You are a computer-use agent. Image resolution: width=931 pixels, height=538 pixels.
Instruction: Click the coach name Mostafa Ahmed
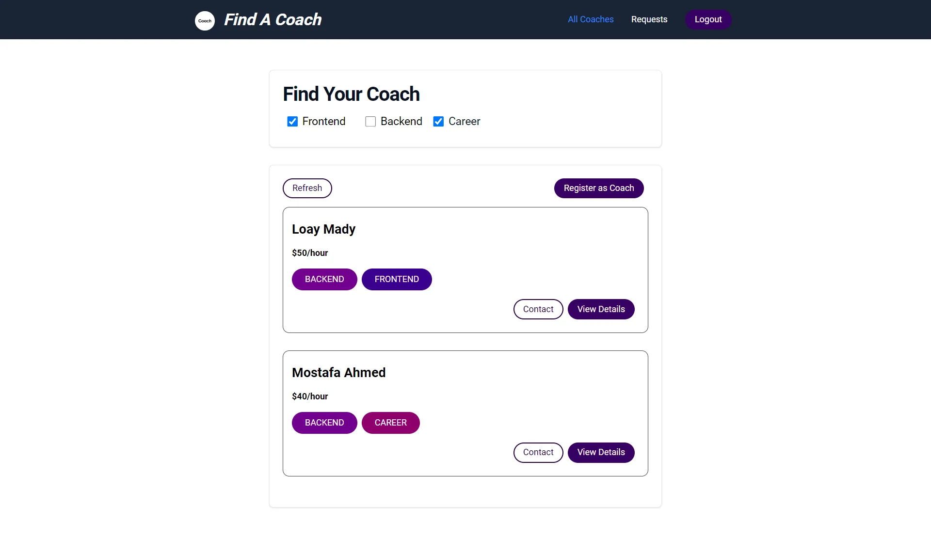tap(338, 372)
